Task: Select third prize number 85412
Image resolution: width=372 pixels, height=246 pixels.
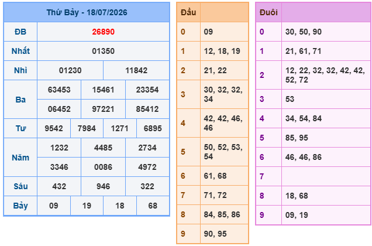Action: (147, 109)
